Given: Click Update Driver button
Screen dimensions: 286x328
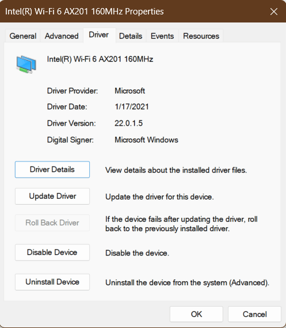Looking at the screenshot, I should point(52,196).
